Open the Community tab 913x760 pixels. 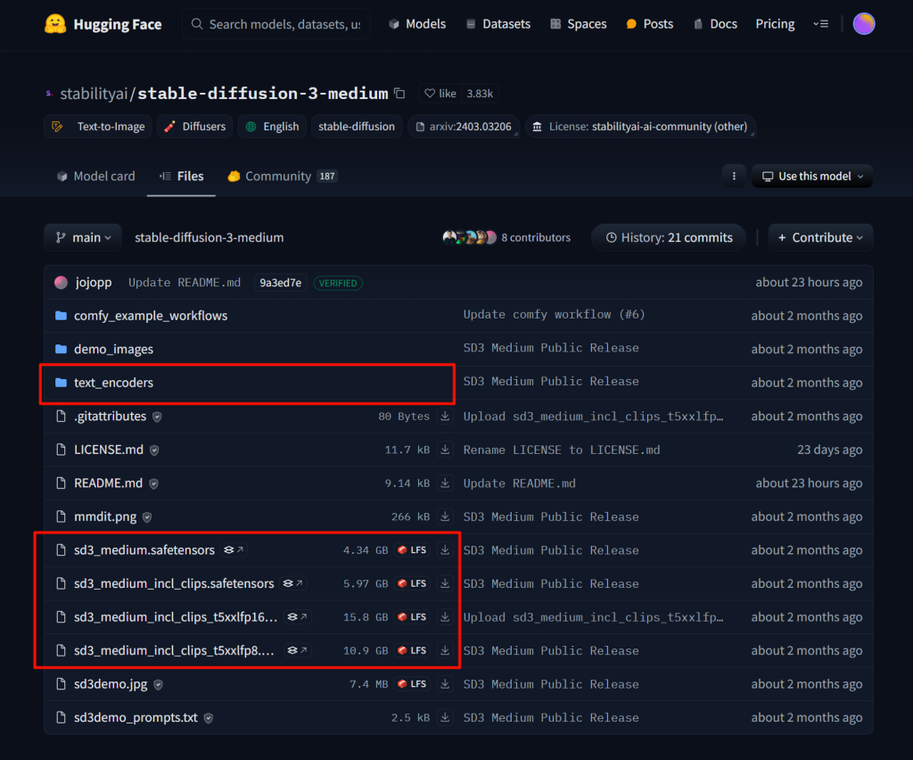coord(281,177)
